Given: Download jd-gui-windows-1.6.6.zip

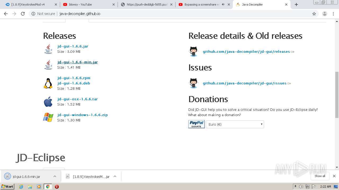Looking at the screenshot, I should (83, 115).
